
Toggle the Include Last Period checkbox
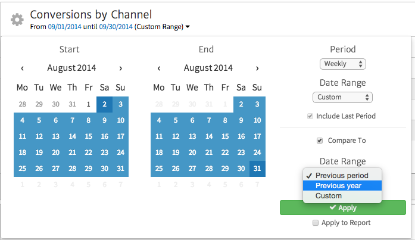tap(310, 116)
